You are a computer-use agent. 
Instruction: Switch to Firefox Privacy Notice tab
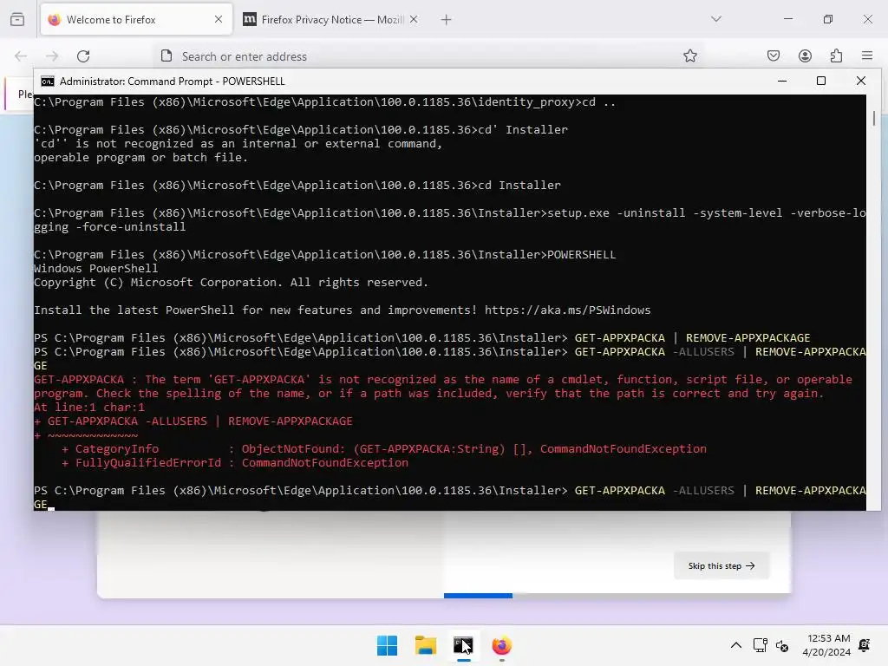(x=330, y=20)
